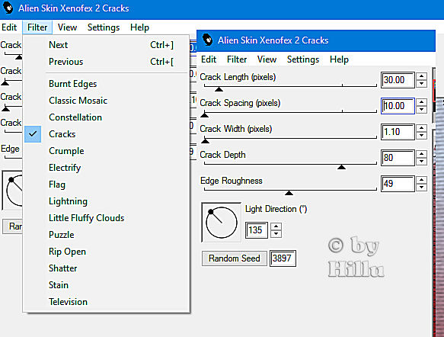
Task: Select the Stain filter
Action: click(x=107, y=285)
